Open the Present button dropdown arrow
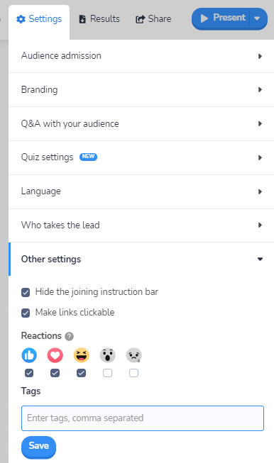 257,18
